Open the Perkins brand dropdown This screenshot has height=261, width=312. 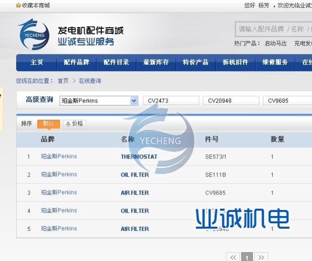(134, 101)
